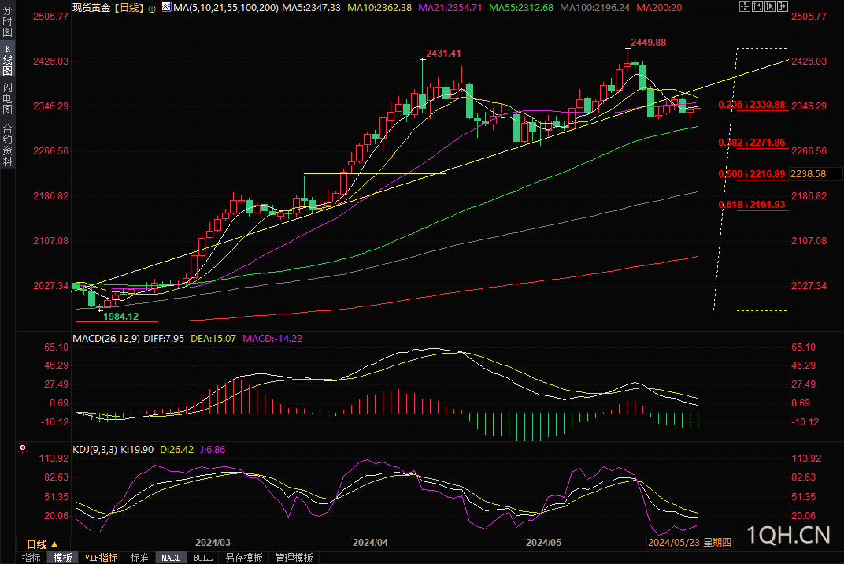Image resolution: width=844 pixels, height=564 pixels.
Task: Open the 指标 bottom tab
Action: (31, 558)
